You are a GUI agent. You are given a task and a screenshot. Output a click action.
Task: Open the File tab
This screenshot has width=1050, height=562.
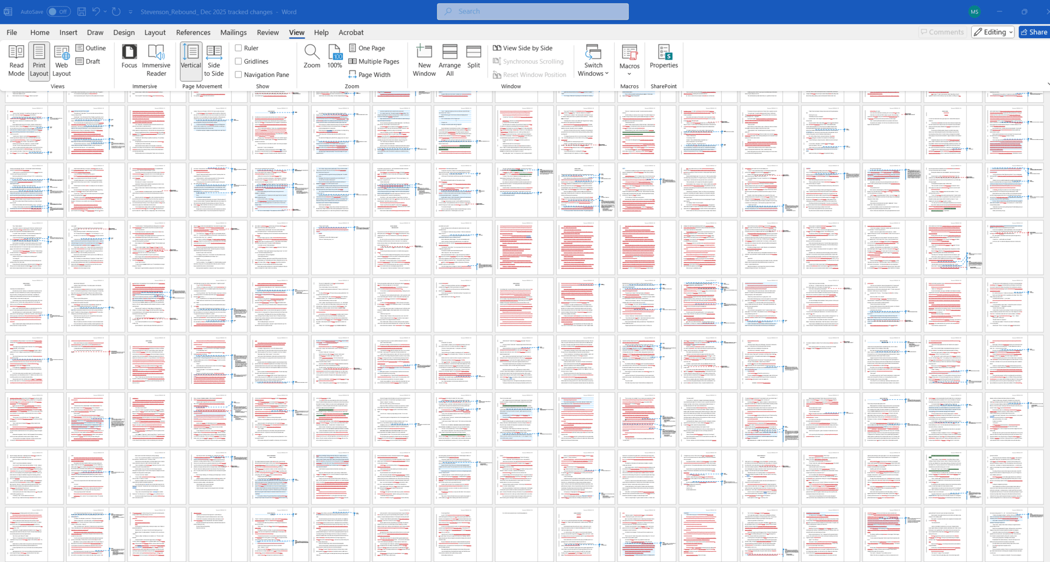(11, 32)
